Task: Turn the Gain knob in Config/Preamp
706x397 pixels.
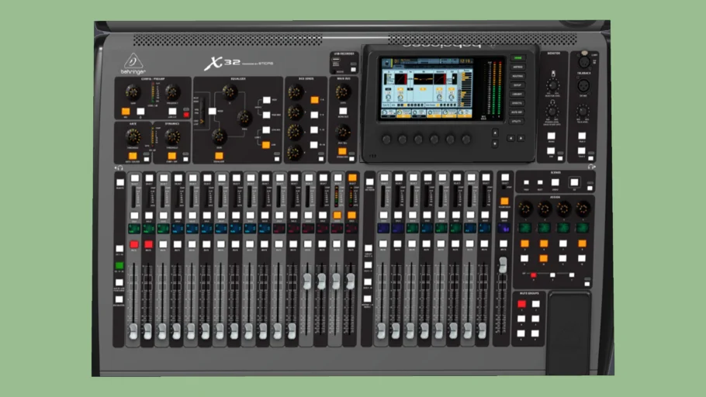Action: 133,92
